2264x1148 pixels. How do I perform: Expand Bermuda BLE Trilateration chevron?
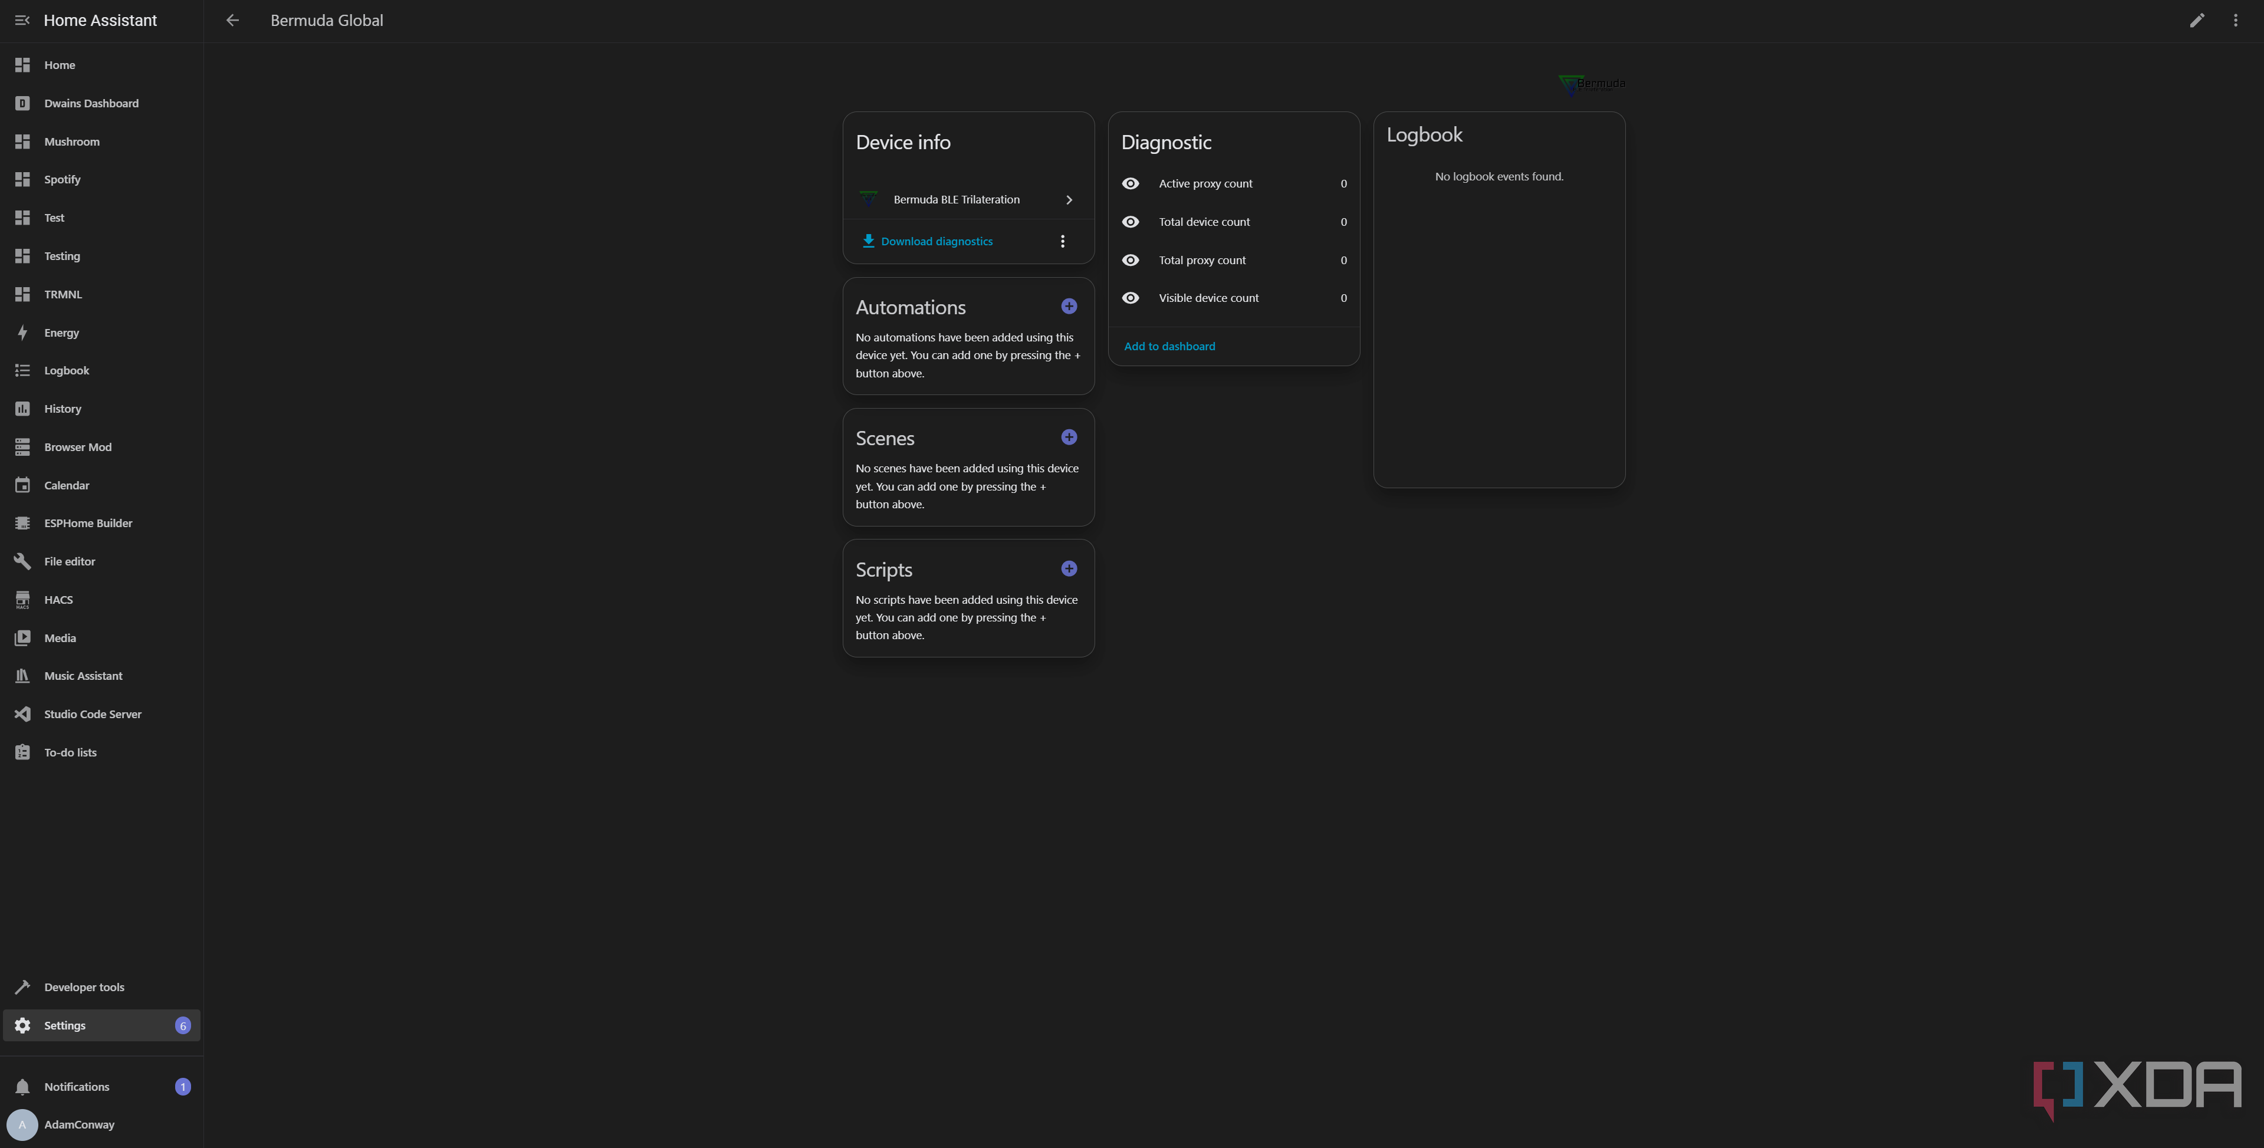[x=1069, y=199]
